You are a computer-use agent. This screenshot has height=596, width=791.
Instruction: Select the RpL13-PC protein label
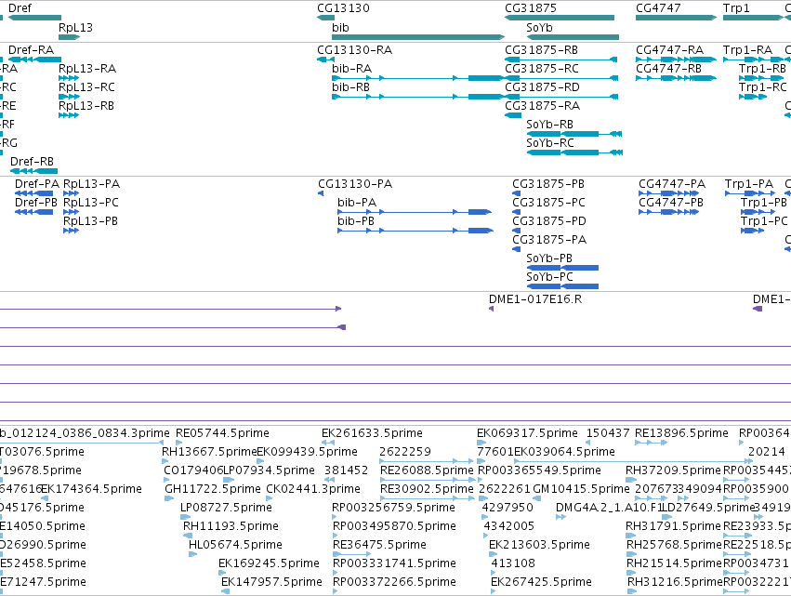91,203
